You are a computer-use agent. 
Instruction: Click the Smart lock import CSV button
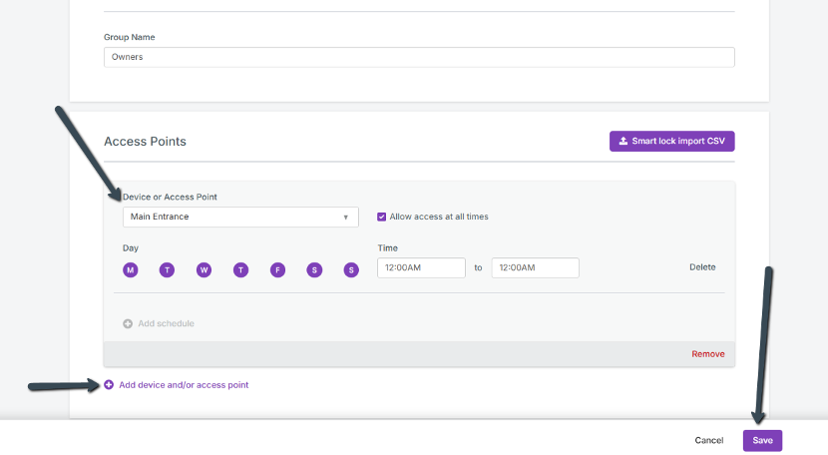click(x=671, y=142)
